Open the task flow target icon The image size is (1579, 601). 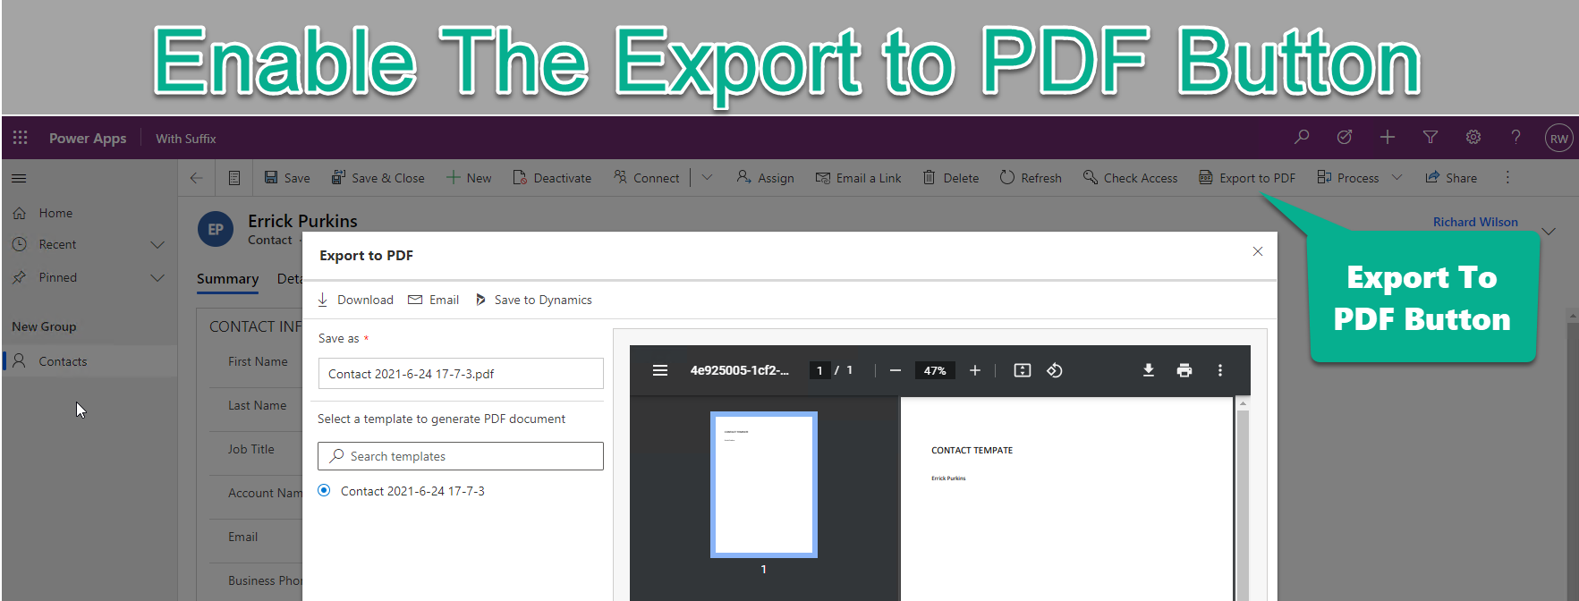1344,138
